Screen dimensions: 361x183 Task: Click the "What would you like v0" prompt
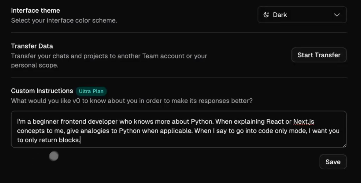131,101
